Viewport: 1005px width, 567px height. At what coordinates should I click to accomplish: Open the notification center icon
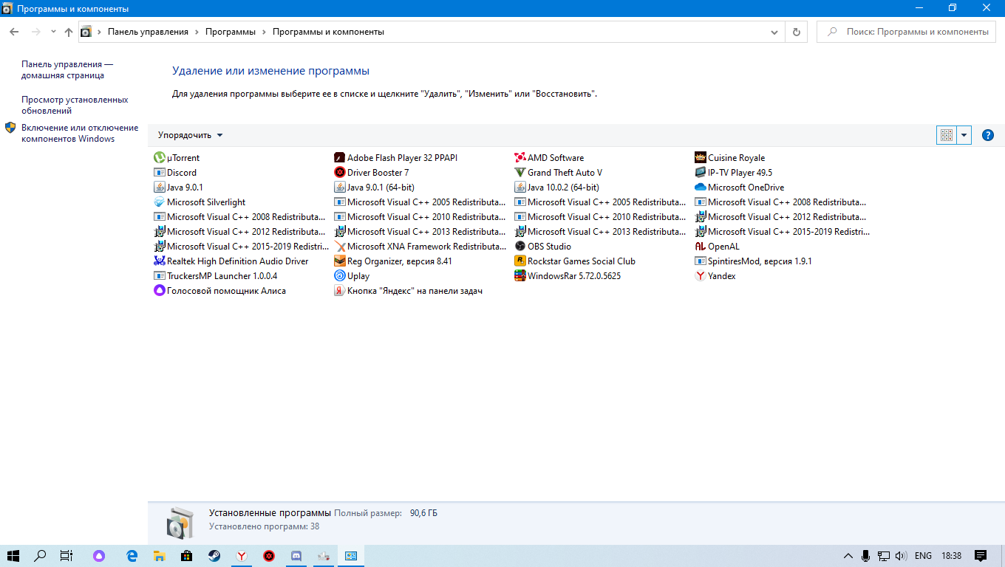981,556
